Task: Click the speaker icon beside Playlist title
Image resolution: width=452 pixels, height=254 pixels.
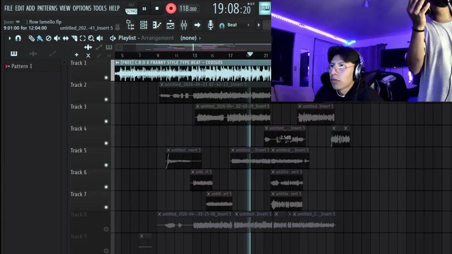Action: coord(113,38)
